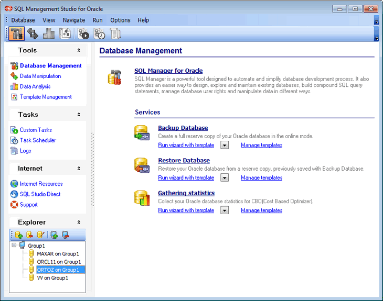Click the Edit Database icon in Explorer toolbar
This screenshot has width=383, height=301.
click(x=40, y=235)
